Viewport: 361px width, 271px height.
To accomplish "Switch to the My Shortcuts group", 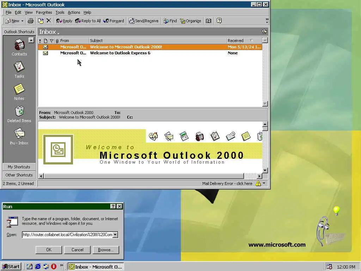I will (19, 167).
